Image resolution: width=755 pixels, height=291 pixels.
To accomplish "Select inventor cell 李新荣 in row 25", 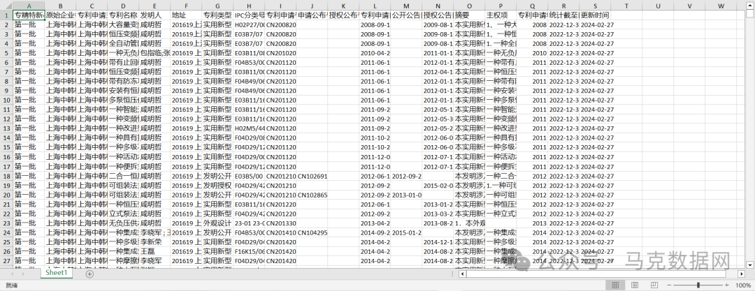I will pyautogui.click(x=154, y=242).
